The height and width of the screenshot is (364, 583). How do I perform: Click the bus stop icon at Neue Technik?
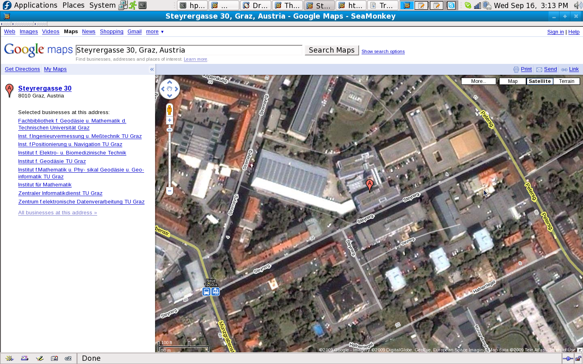click(x=206, y=292)
